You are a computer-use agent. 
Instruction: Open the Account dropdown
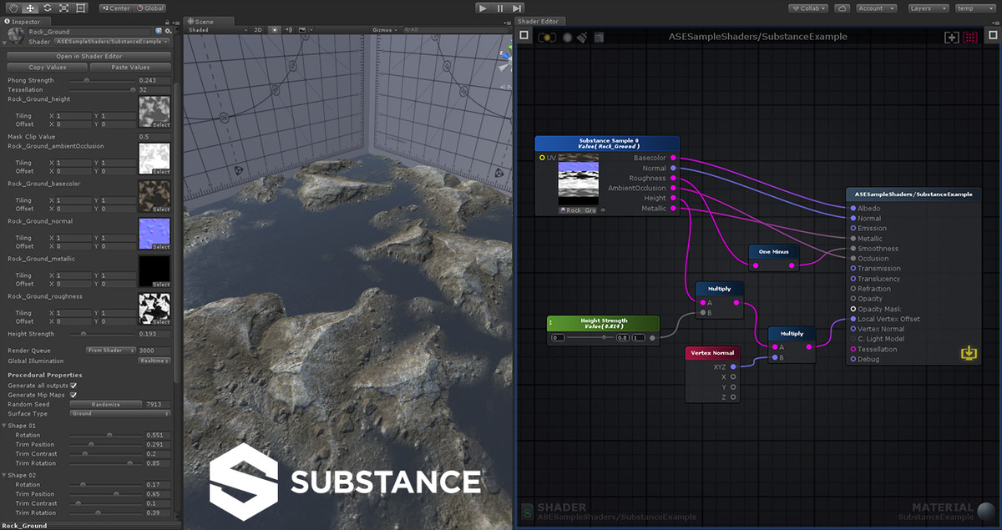[875, 8]
